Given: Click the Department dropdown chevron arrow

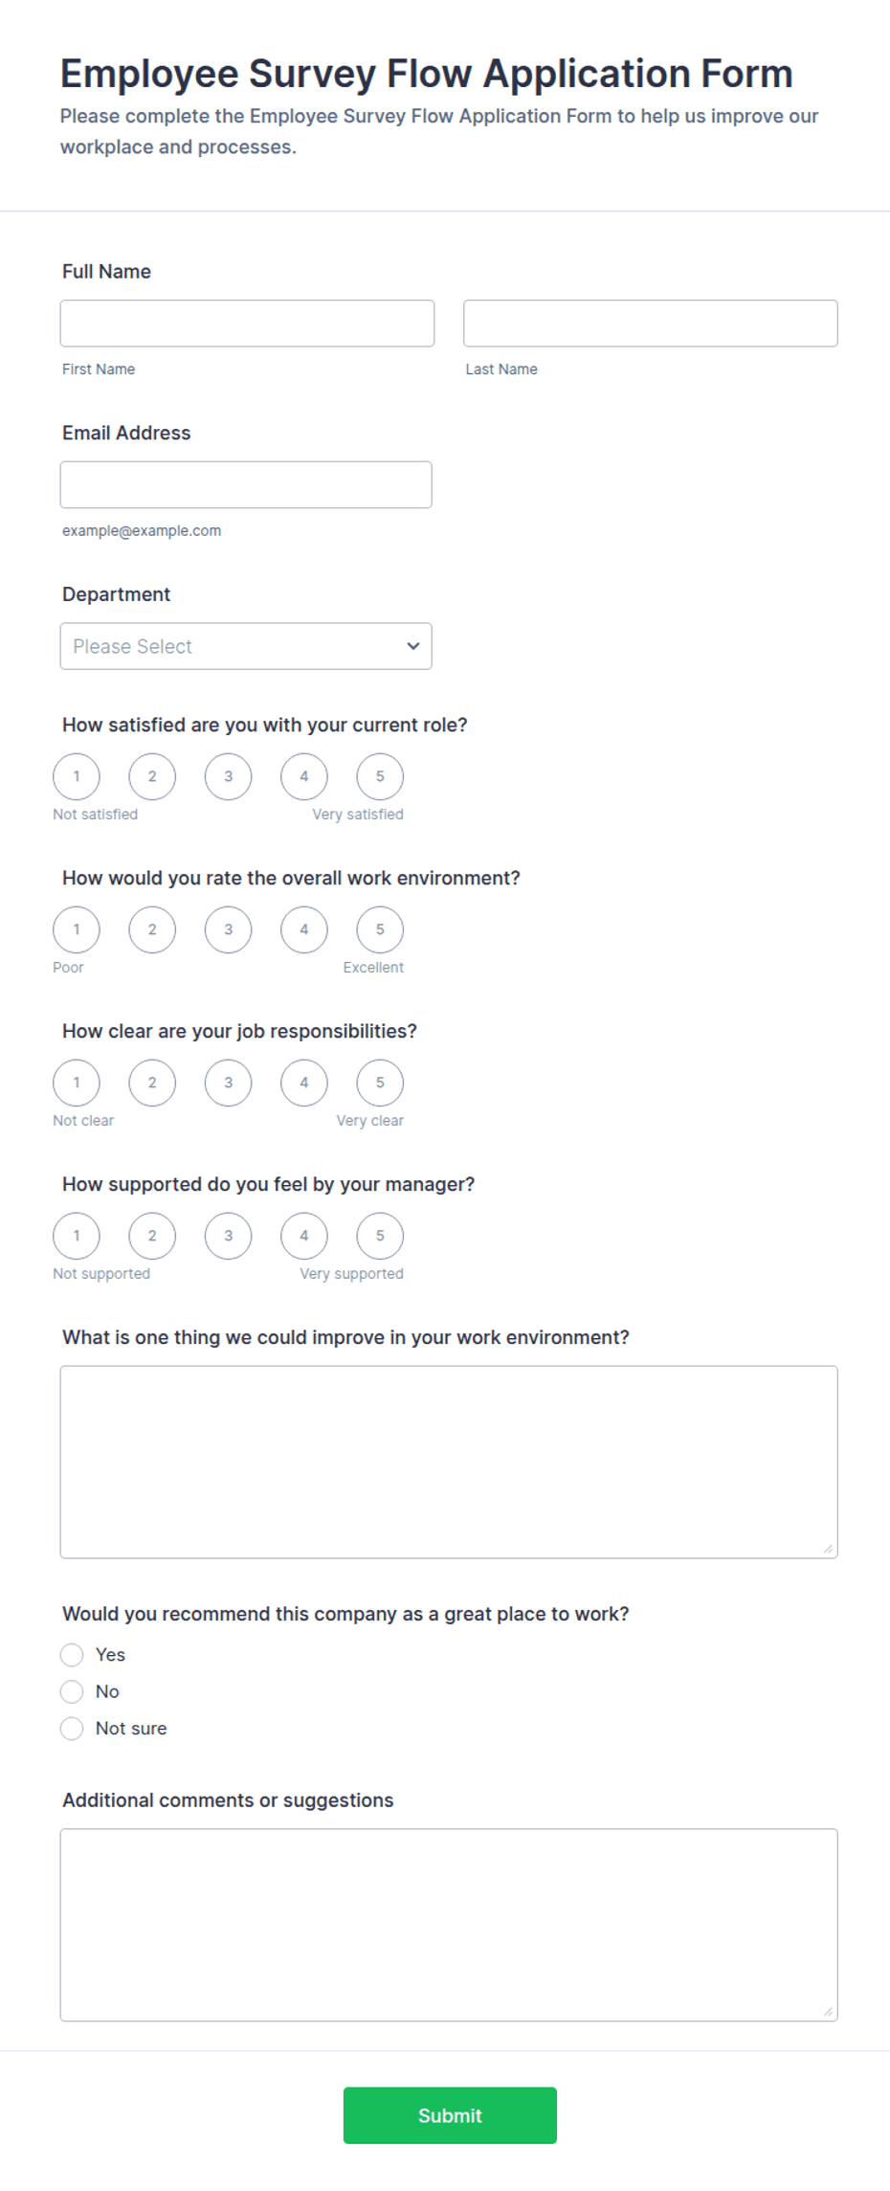Looking at the screenshot, I should click(413, 646).
